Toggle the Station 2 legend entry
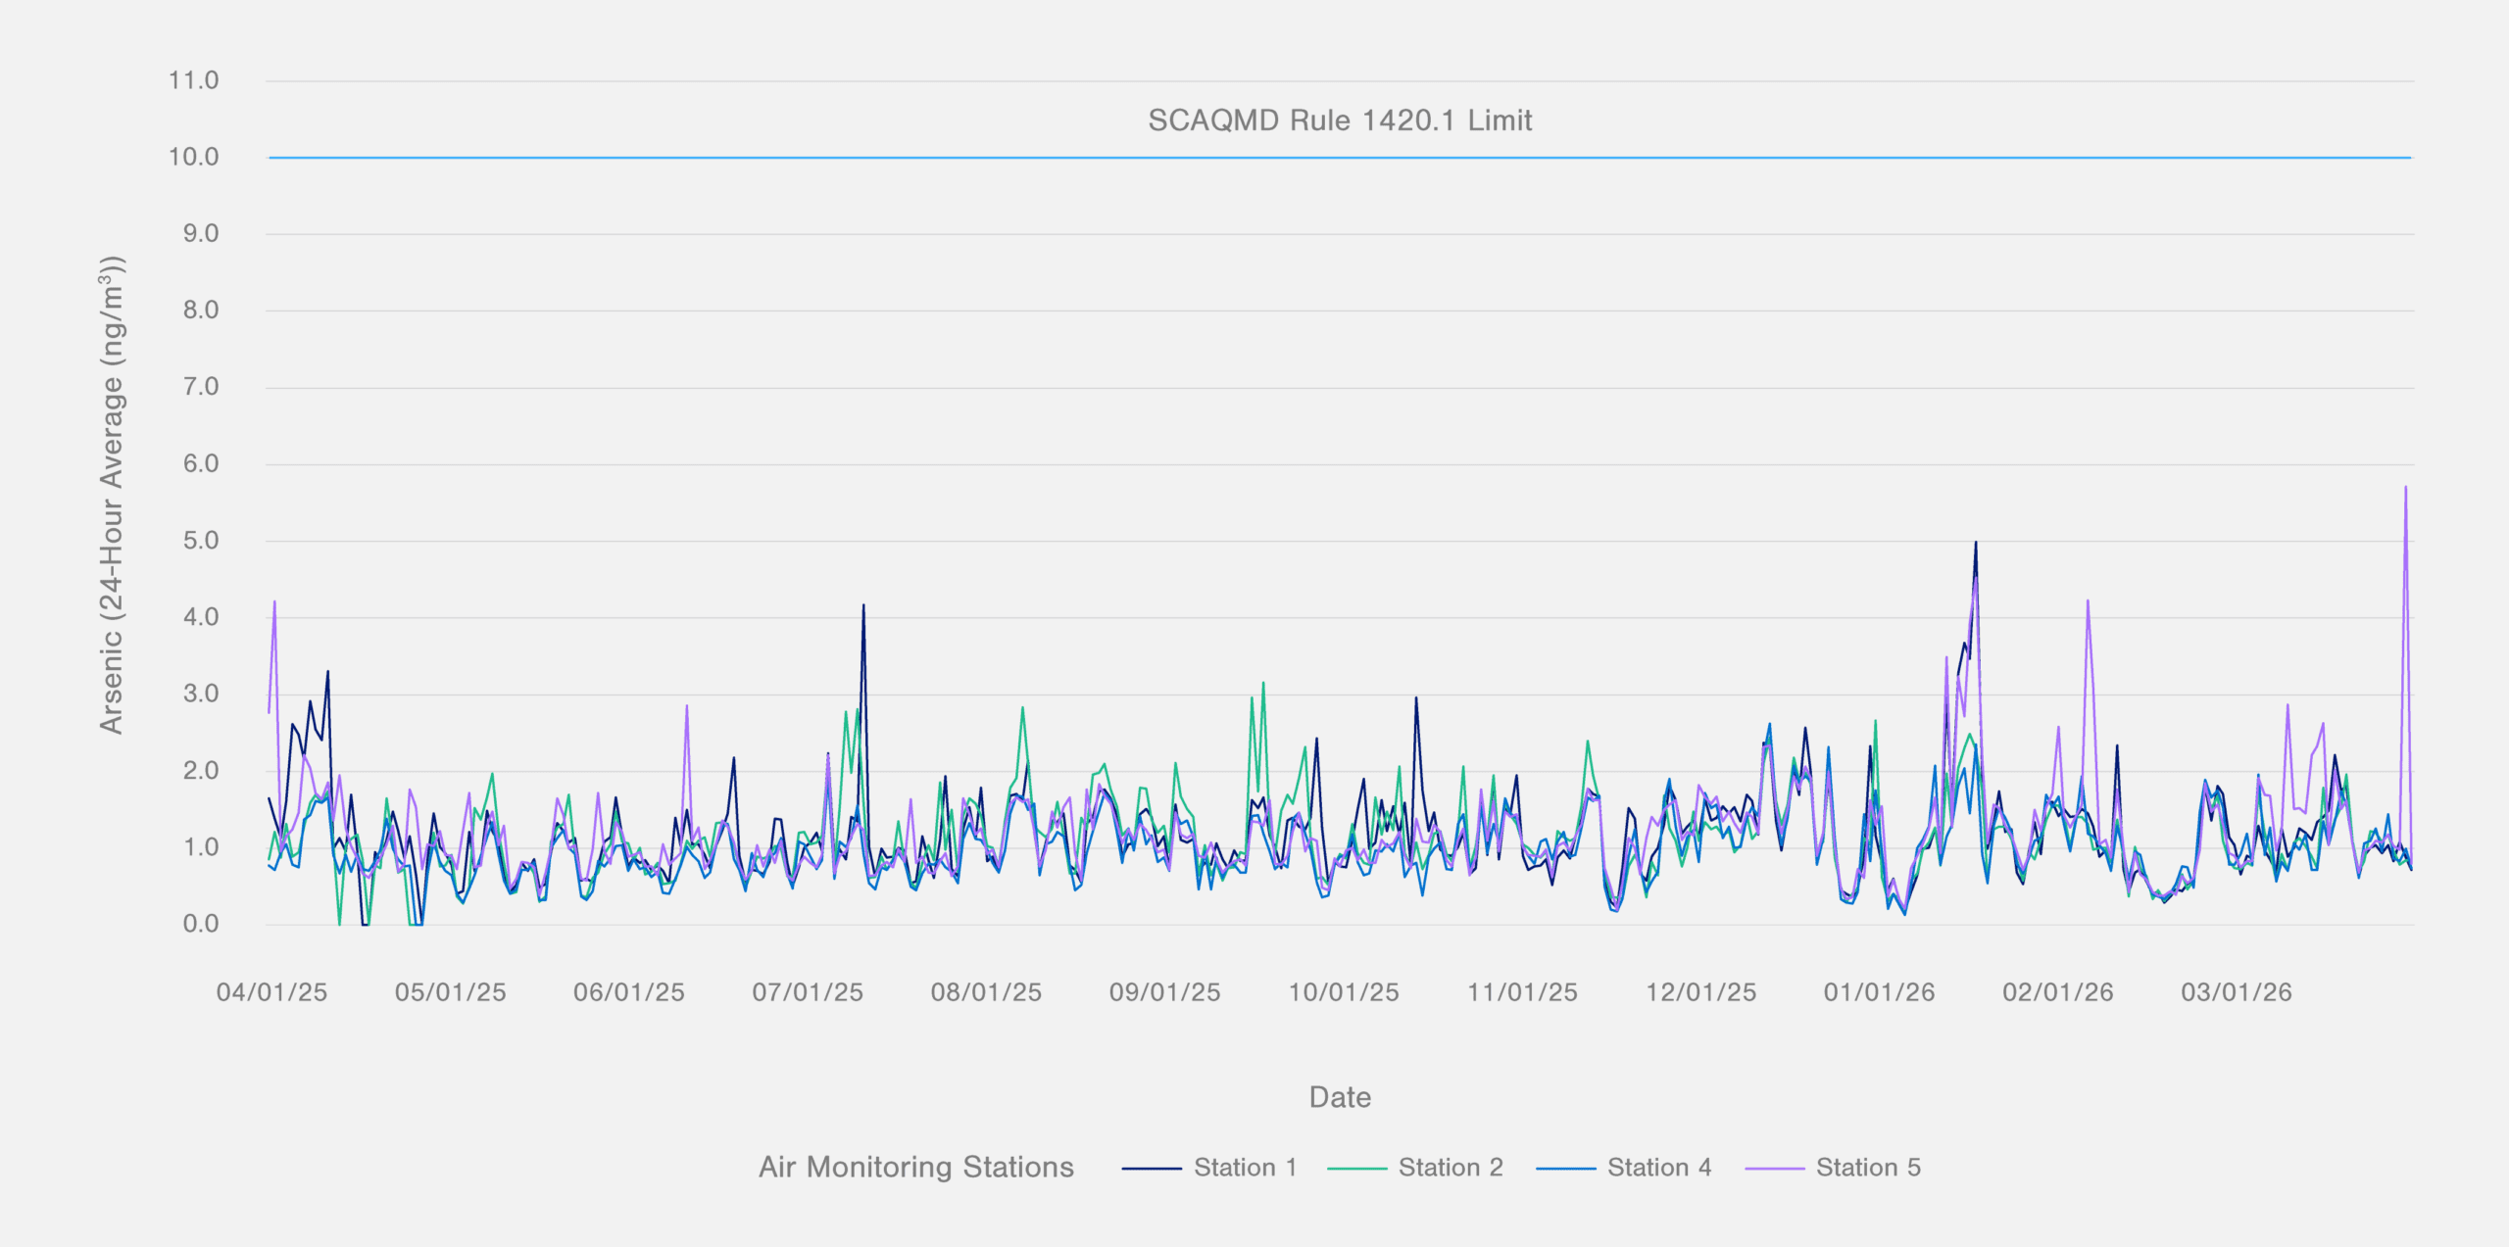2509x1247 pixels. coord(1415,1168)
